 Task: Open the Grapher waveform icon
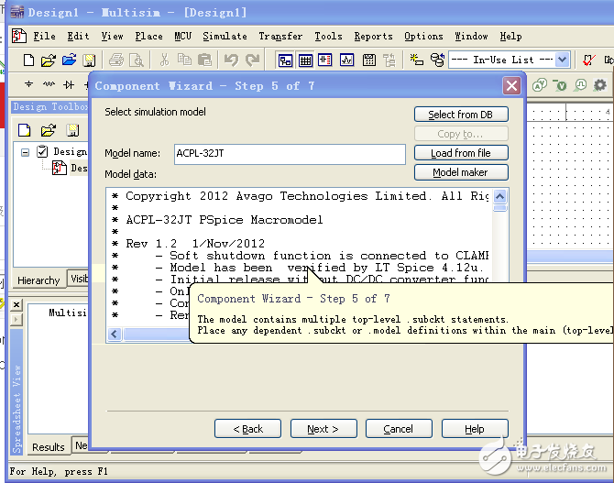tap(346, 60)
